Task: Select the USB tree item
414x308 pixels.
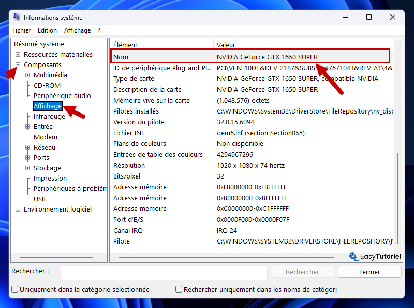Action: [40, 199]
